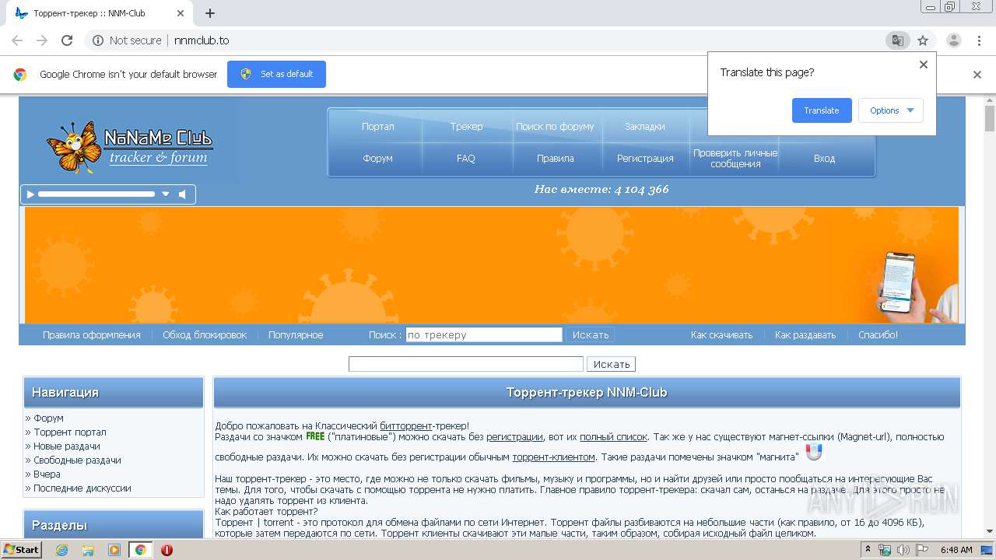Click the NoNaMe Club butterfly logo

[130, 146]
